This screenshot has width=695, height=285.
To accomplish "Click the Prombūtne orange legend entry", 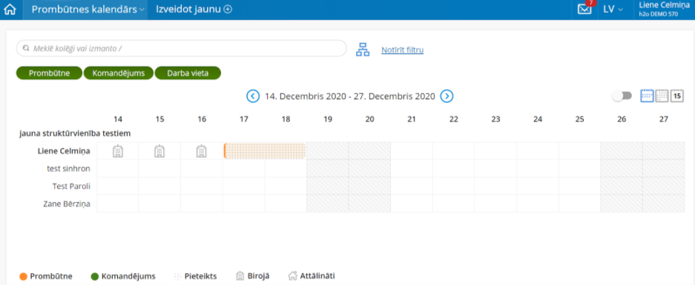I will pos(46,276).
